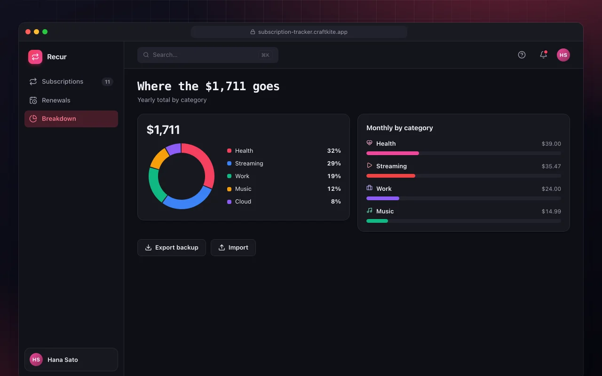The image size is (602, 376).
Task: Open the HS profile avatar in header
Action: [x=563, y=55]
